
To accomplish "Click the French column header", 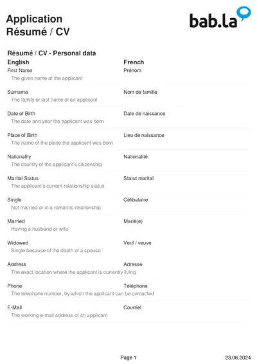I will [x=134, y=62].
